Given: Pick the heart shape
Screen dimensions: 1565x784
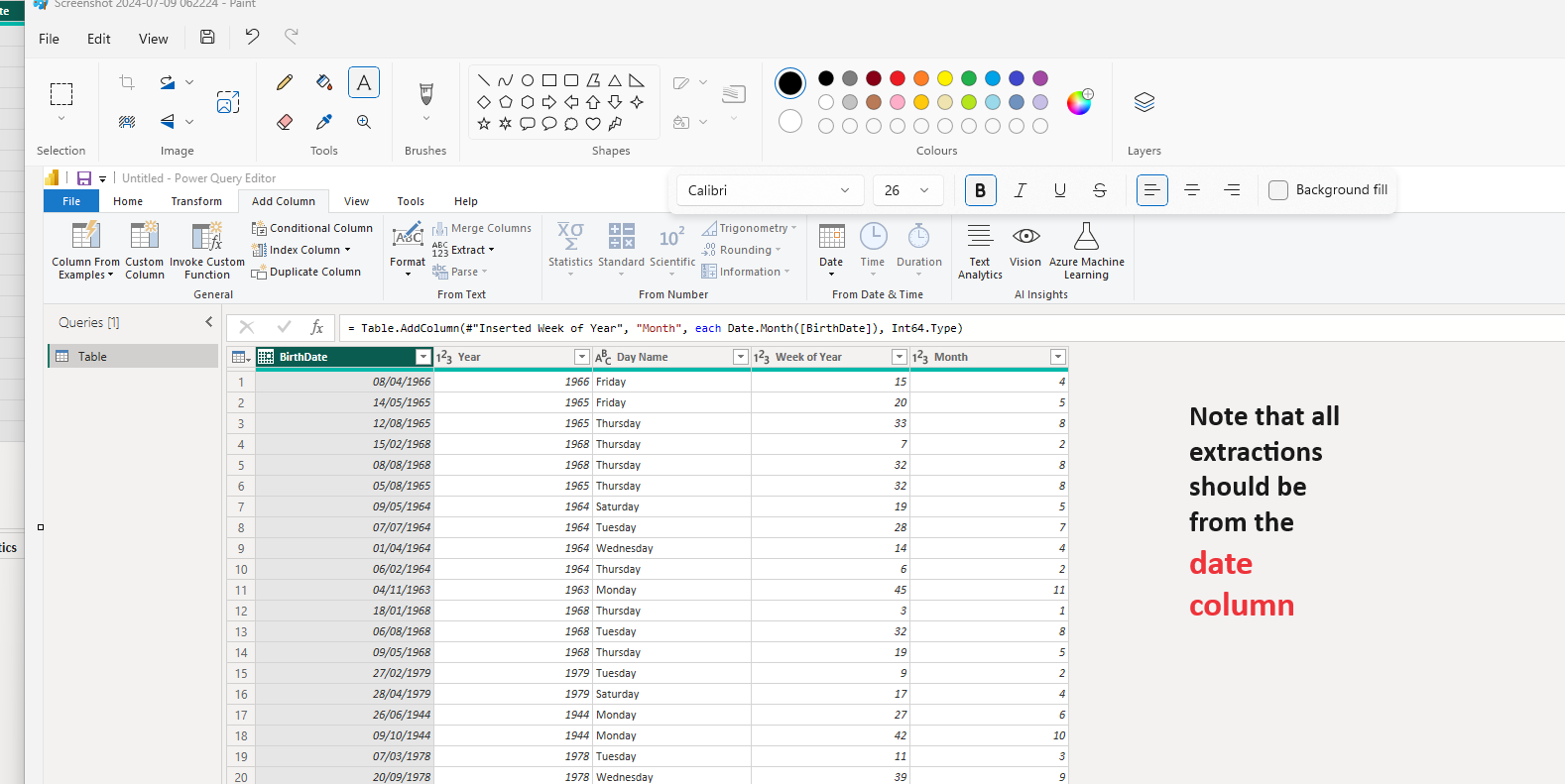Looking at the screenshot, I should [x=593, y=124].
